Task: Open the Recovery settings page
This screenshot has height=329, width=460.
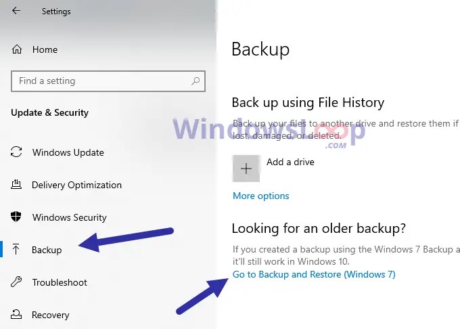Action: point(51,315)
